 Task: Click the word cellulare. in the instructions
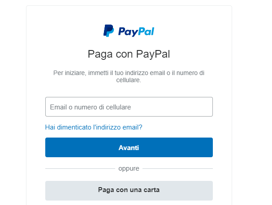coord(129,80)
